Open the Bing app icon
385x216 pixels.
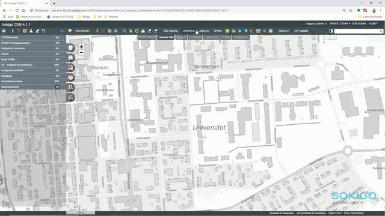[239, 31]
